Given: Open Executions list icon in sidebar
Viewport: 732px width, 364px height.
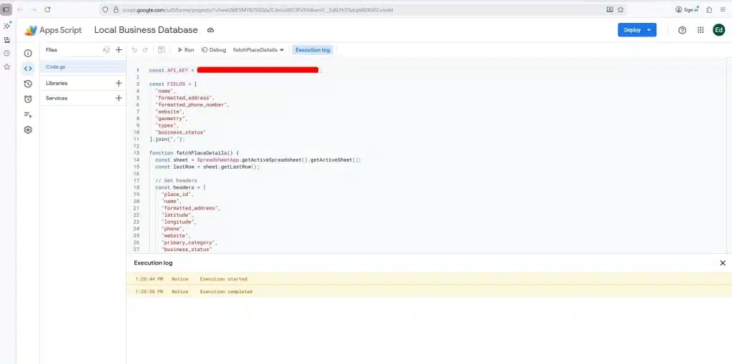Looking at the screenshot, I should tap(28, 114).
